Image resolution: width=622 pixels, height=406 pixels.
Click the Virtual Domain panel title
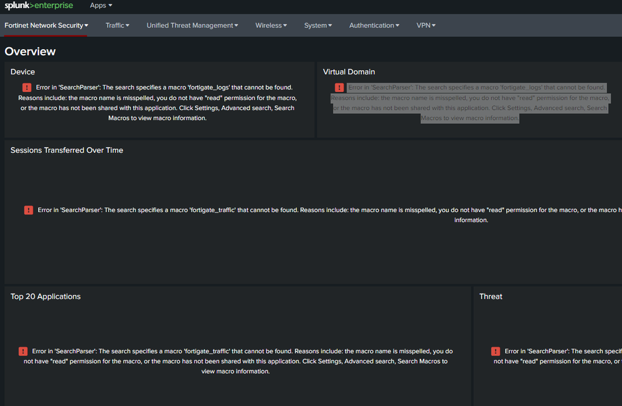pos(349,72)
